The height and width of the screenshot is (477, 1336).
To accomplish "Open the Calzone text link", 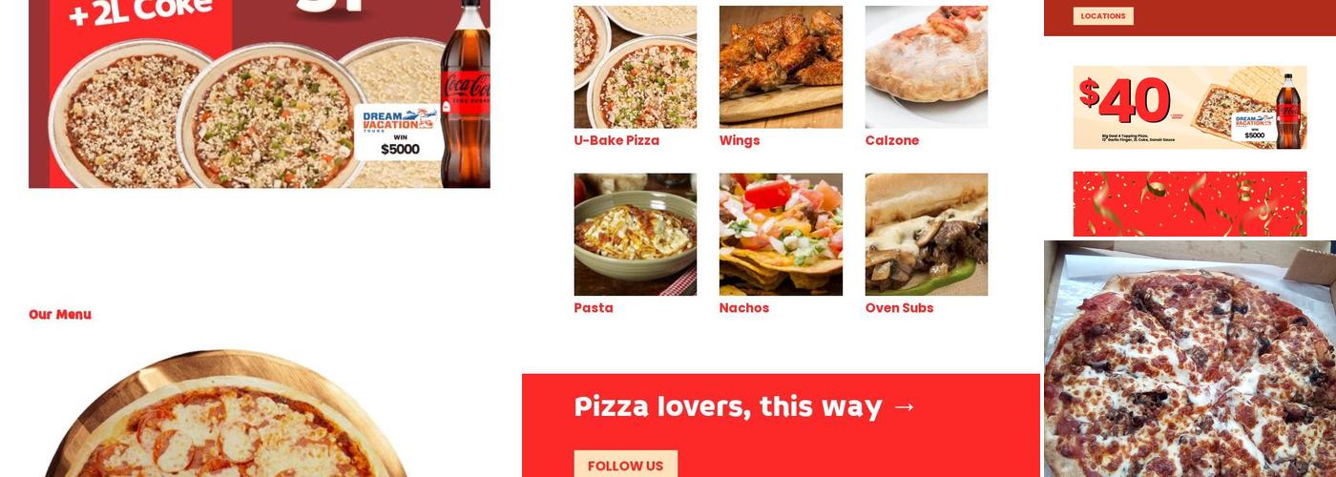I will (x=892, y=140).
